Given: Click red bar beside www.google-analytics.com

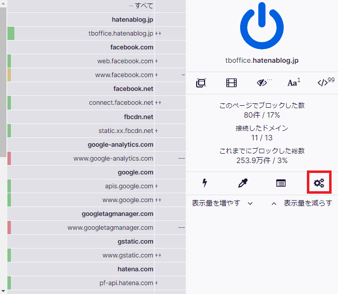Looking at the screenshot, I should click(9, 158).
